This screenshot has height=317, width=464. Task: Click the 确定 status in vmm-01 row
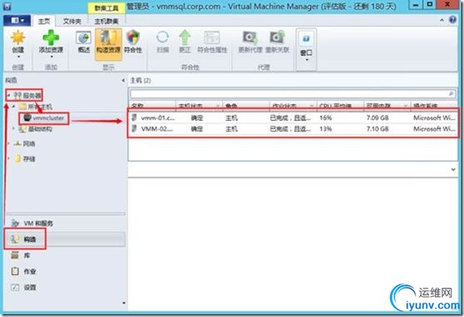pyautogui.click(x=197, y=118)
